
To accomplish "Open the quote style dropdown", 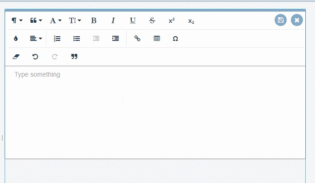I will 36,20.
